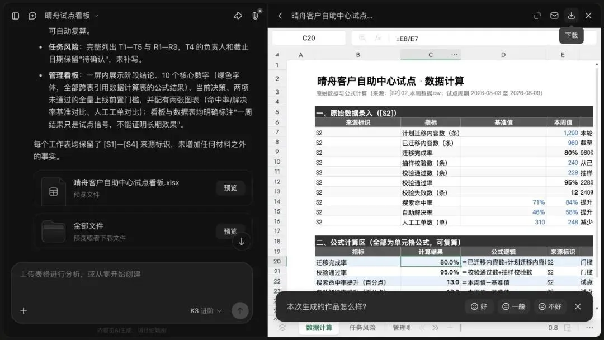This screenshot has width=604, height=340.
Task: Click the cell name box showing C20
Action: pos(309,38)
